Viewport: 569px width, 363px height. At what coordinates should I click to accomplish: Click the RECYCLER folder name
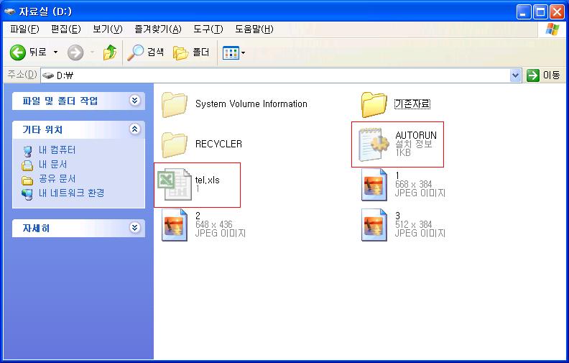click(218, 144)
